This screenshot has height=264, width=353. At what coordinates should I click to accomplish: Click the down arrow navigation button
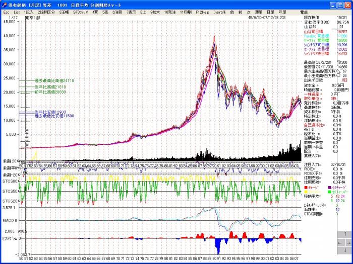tap(345, 250)
